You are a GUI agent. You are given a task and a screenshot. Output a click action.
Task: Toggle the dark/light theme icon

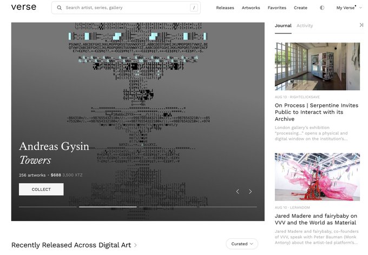322,8
